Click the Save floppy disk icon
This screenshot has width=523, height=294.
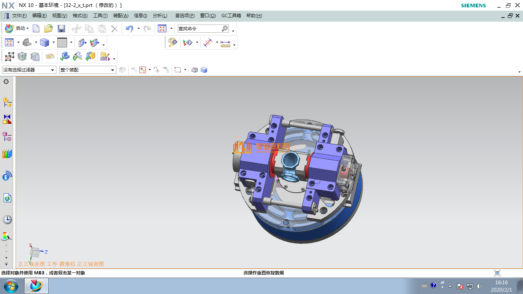[x=61, y=29]
